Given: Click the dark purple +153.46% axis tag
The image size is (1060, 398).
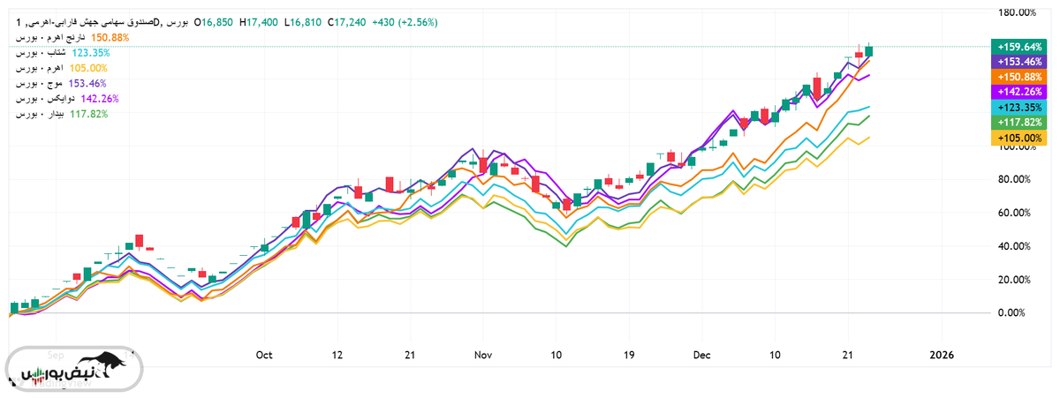Looking at the screenshot, I should point(1018,62).
